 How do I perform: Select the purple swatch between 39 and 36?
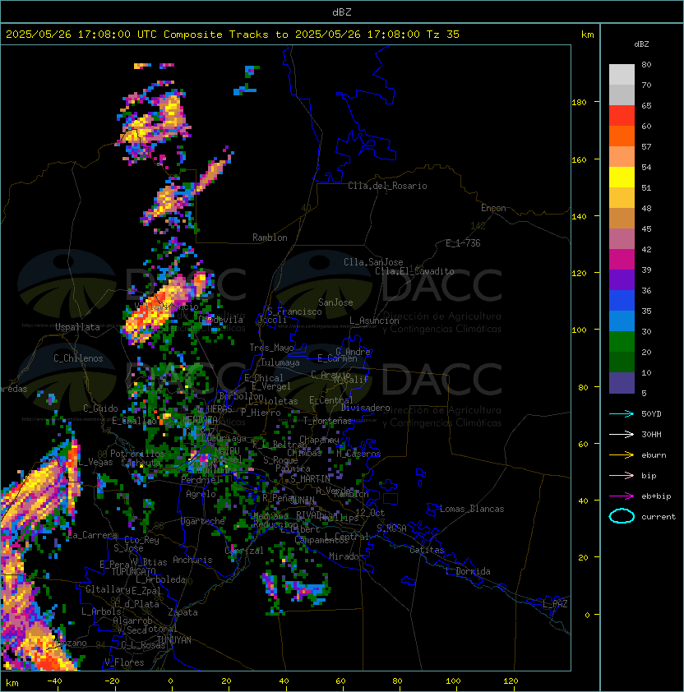pyautogui.click(x=622, y=279)
